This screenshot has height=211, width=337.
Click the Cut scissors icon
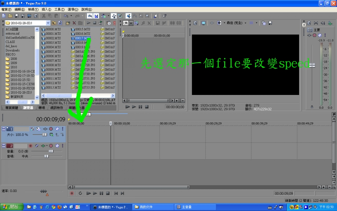pos(44,16)
